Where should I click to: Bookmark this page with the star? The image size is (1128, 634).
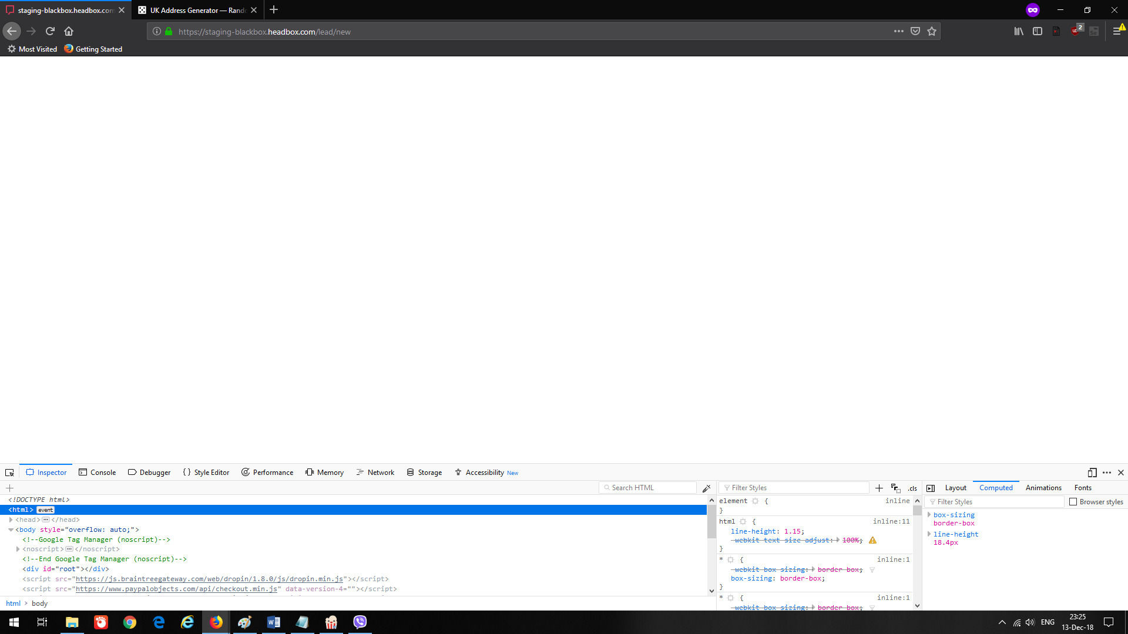932,31
